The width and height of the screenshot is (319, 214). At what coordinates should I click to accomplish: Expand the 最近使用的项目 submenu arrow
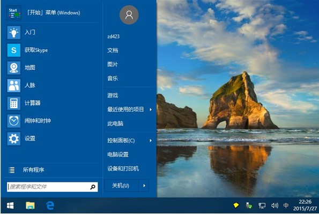[151, 110]
